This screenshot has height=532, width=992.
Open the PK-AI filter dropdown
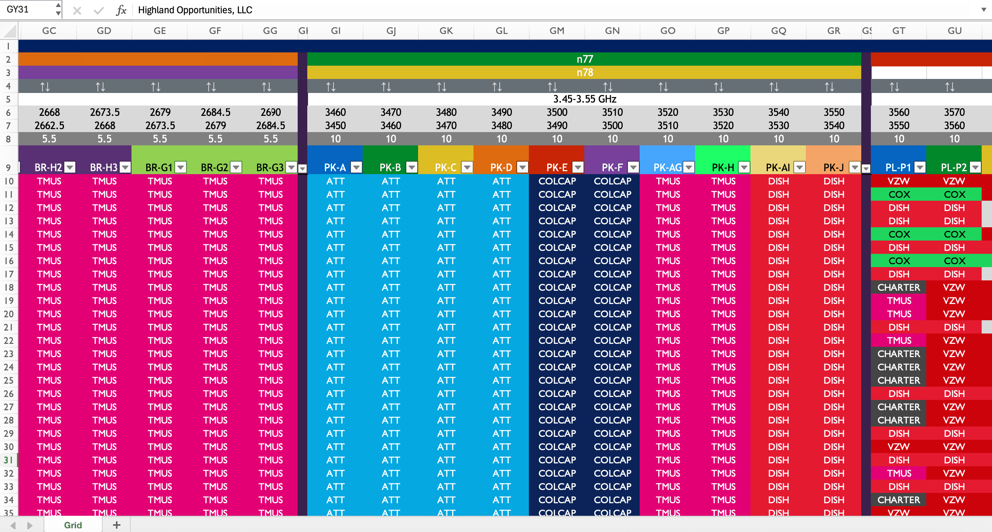tap(800, 167)
